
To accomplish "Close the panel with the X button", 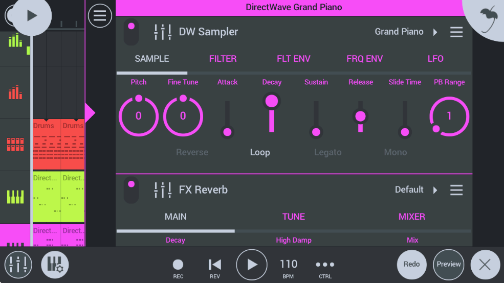I will pyautogui.click(x=485, y=265).
